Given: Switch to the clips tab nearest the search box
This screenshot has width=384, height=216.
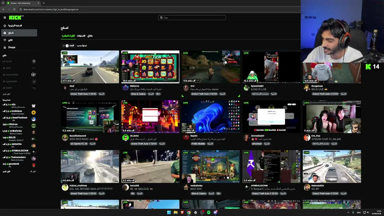Looking at the screenshot, I should click(90, 36).
